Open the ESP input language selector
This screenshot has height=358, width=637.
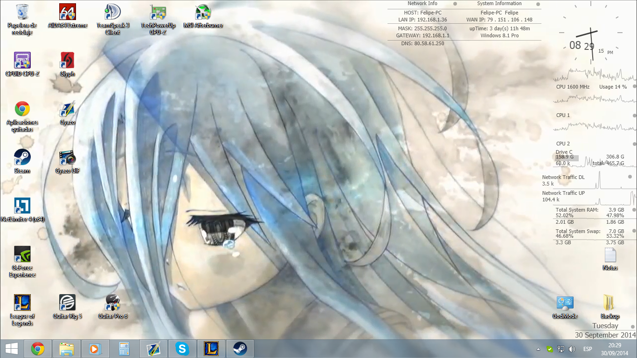pyautogui.click(x=588, y=349)
